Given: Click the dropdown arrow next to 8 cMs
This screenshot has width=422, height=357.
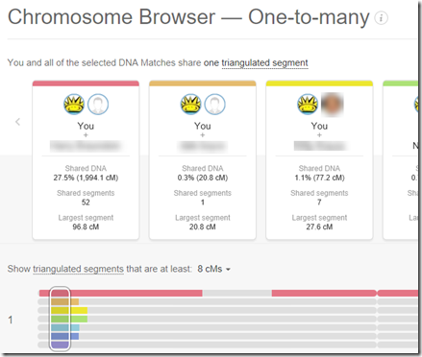Looking at the screenshot, I should 228,270.
